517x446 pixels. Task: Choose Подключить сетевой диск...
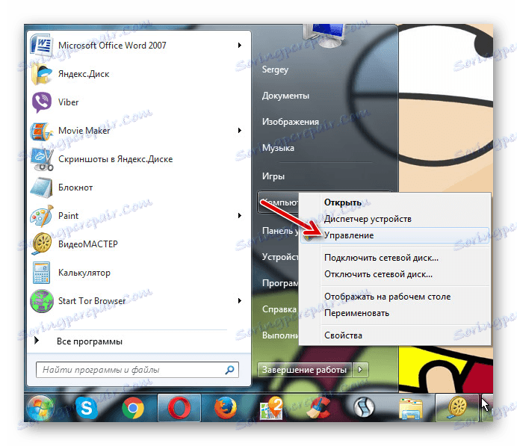381,258
